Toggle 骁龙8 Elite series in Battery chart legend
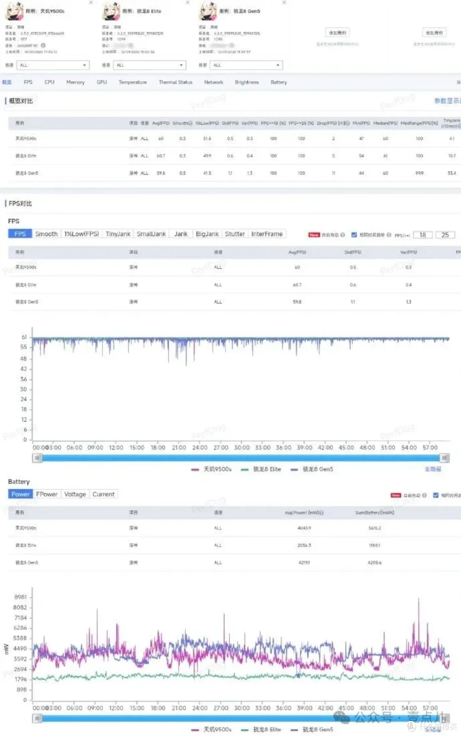Image resolution: width=461 pixels, height=736 pixels. pos(261,730)
